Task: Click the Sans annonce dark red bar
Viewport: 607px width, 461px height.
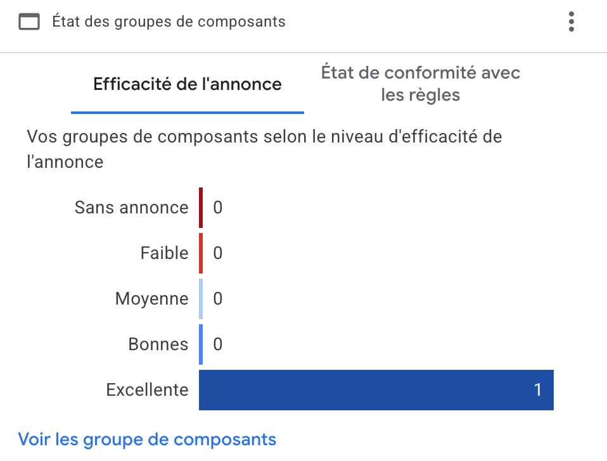Action: [x=201, y=208]
